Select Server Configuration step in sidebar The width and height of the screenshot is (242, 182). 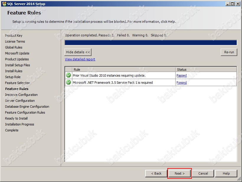(x=20, y=101)
